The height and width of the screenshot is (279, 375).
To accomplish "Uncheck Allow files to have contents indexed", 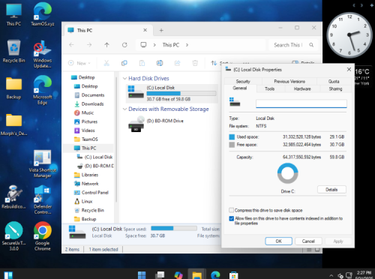I will point(232,218).
